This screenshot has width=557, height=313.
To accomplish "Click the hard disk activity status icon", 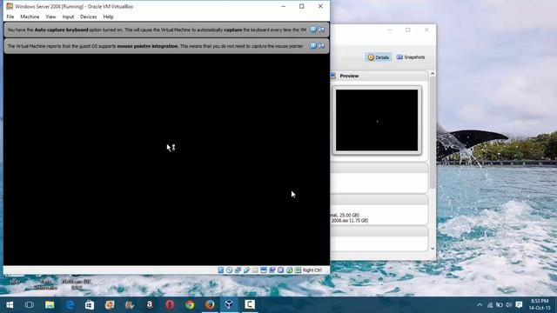I will point(220,270).
